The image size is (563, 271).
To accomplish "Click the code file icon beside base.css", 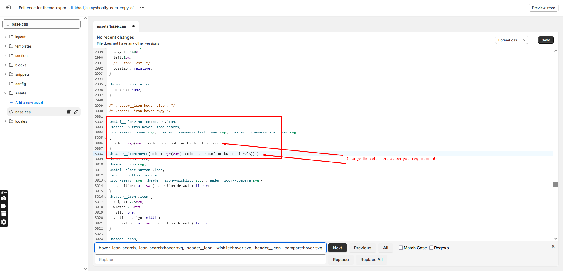I will pos(11,112).
